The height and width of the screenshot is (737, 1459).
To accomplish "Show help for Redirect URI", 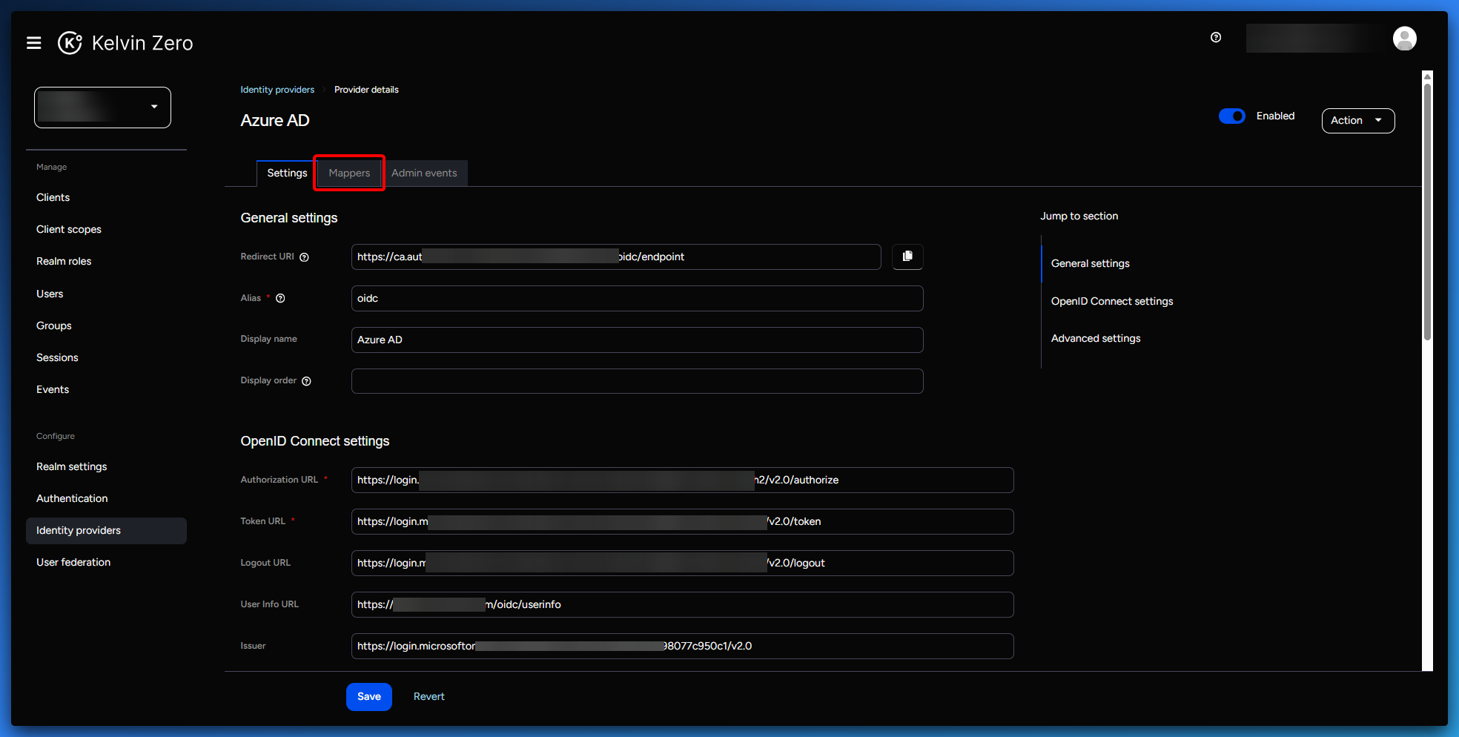I will (x=304, y=257).
